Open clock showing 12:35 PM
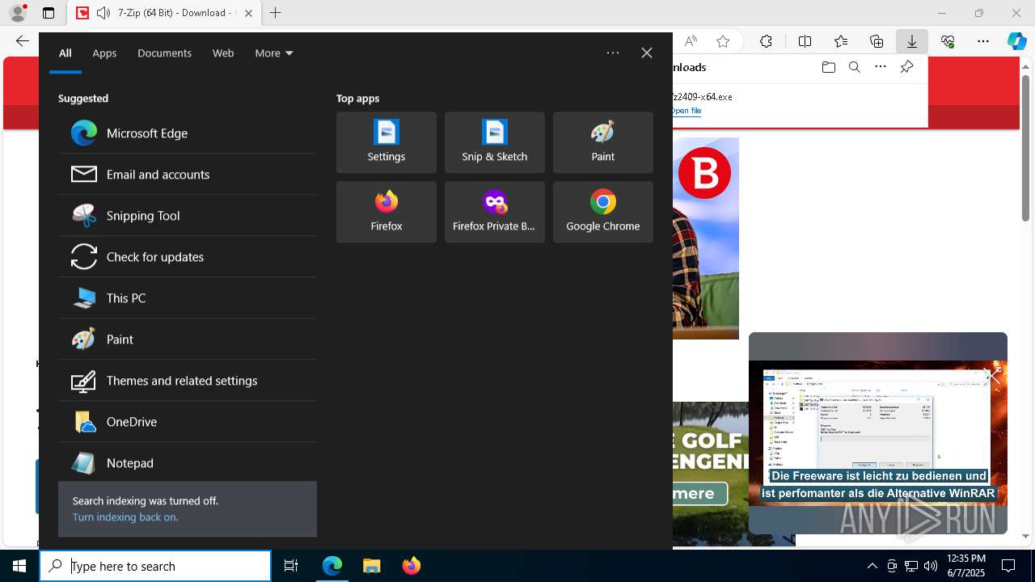1035x582 pixels. (x=966, y=566)
